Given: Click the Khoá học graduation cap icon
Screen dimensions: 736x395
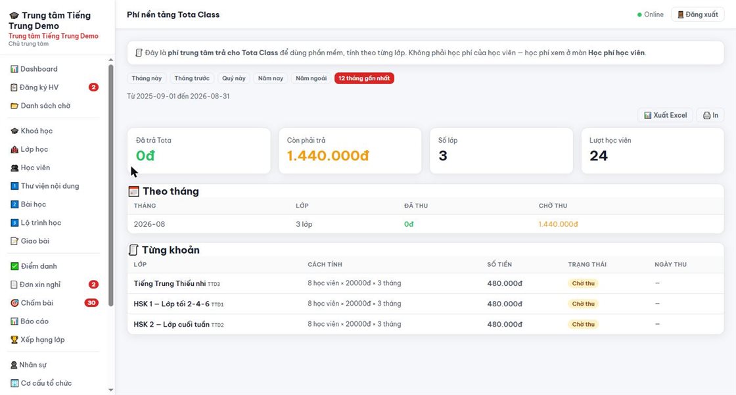Looking at the screenshot, I should point(14,131).
